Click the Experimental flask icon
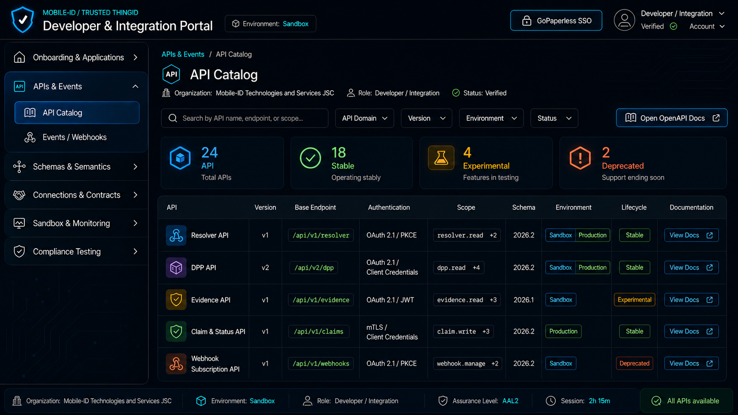Image resolution: width=738 pixels, height=415 pixels. 441,158
